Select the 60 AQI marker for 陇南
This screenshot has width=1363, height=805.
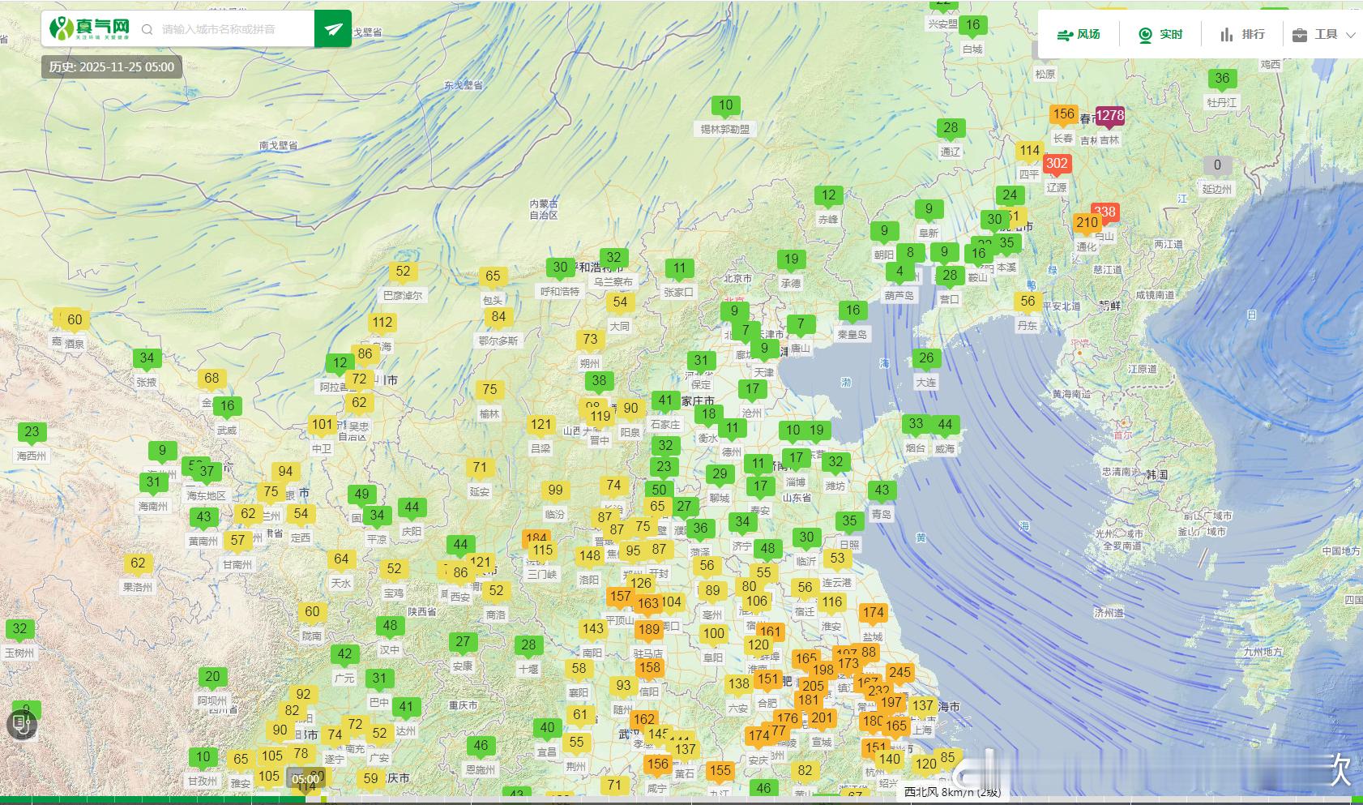(312, 612)
